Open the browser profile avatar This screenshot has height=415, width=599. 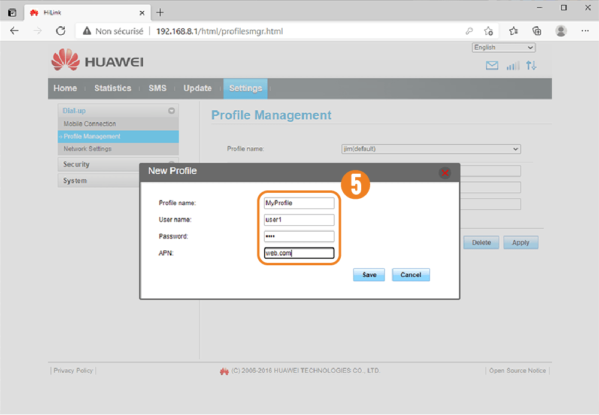561,31
